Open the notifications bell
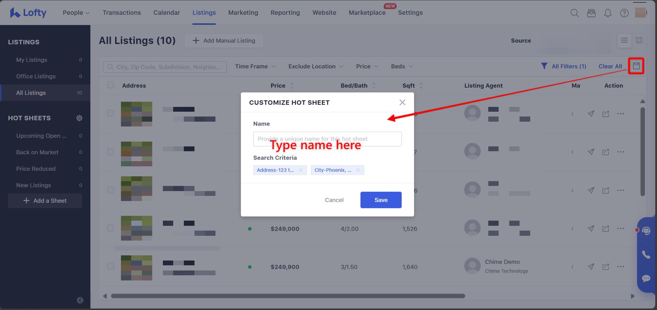Image resolution: width=657 pixels, height=310 pixels. click(x=608, y=13)
